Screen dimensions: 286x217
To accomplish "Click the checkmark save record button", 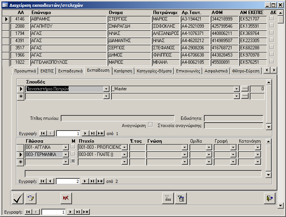I will pos(17,198).
